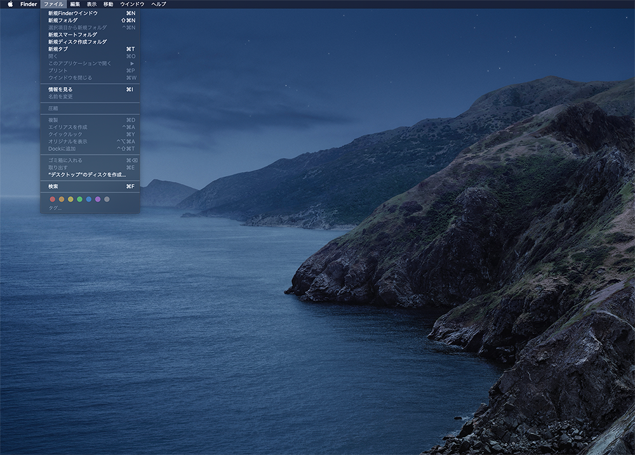Apply the purple tag color dot
This screenshot has width=635, height=455.
pyautogui.click(x=98, y=199)
